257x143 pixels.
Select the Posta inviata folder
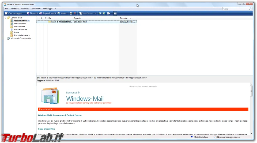[x=19, y=27]
